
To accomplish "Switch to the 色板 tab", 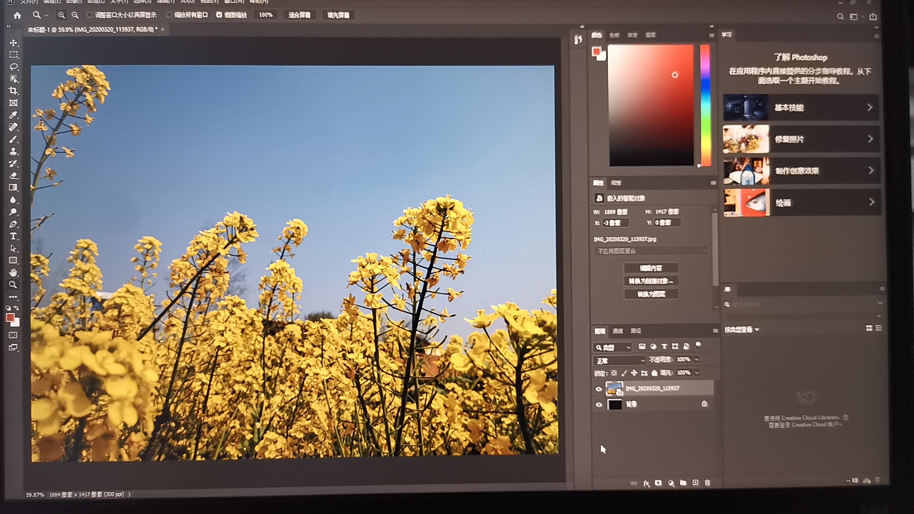I will coord(614,35).
